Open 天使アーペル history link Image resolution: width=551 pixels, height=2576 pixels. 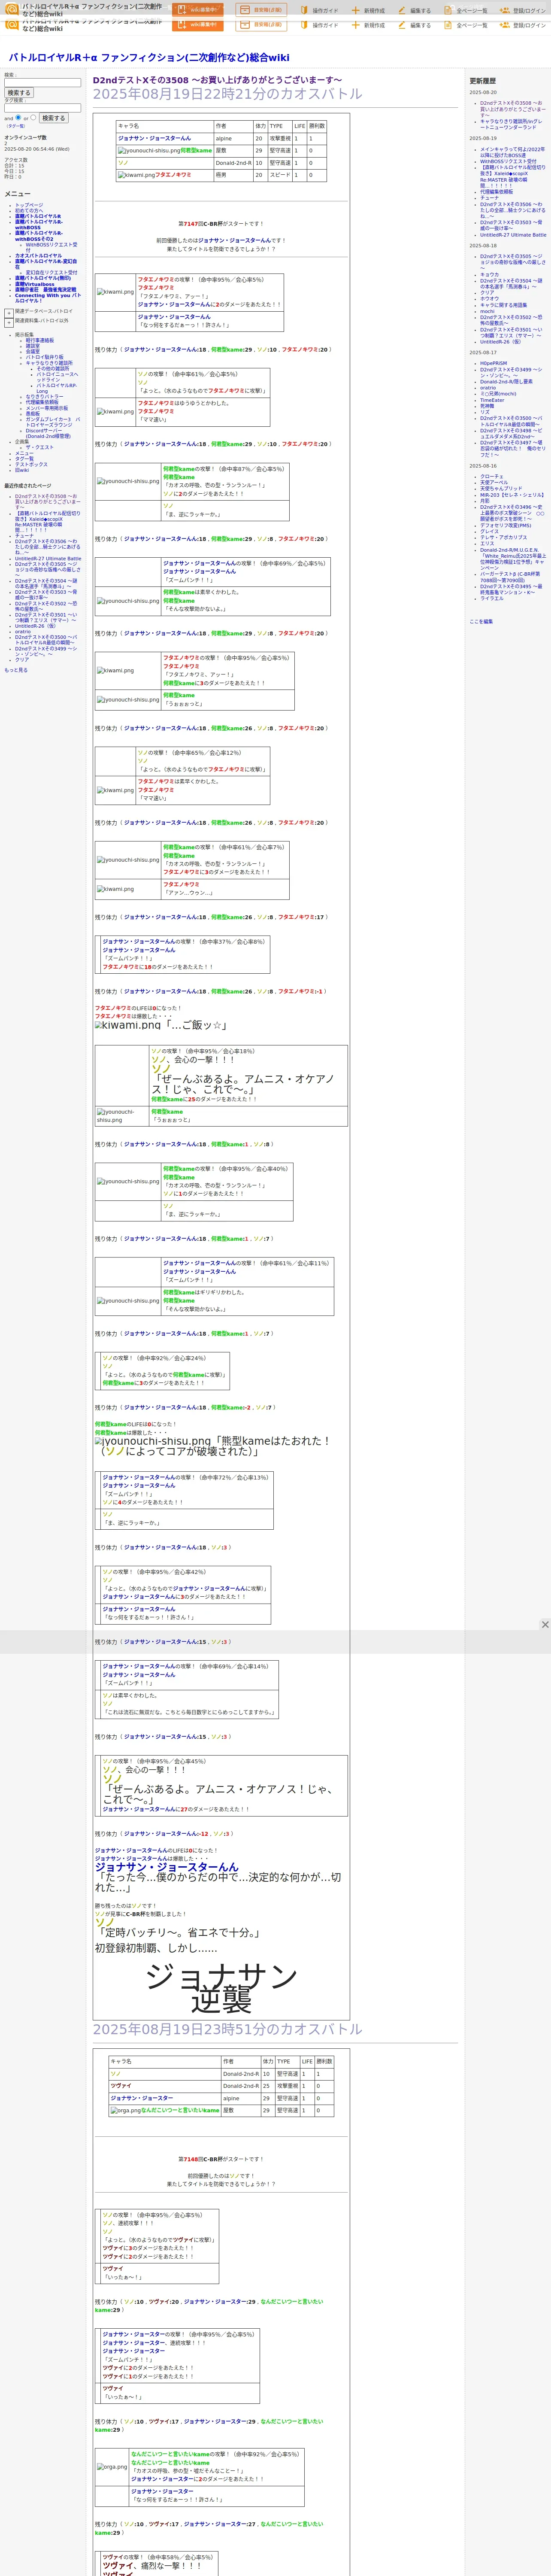pyautogui.click(x=494, y=482)
